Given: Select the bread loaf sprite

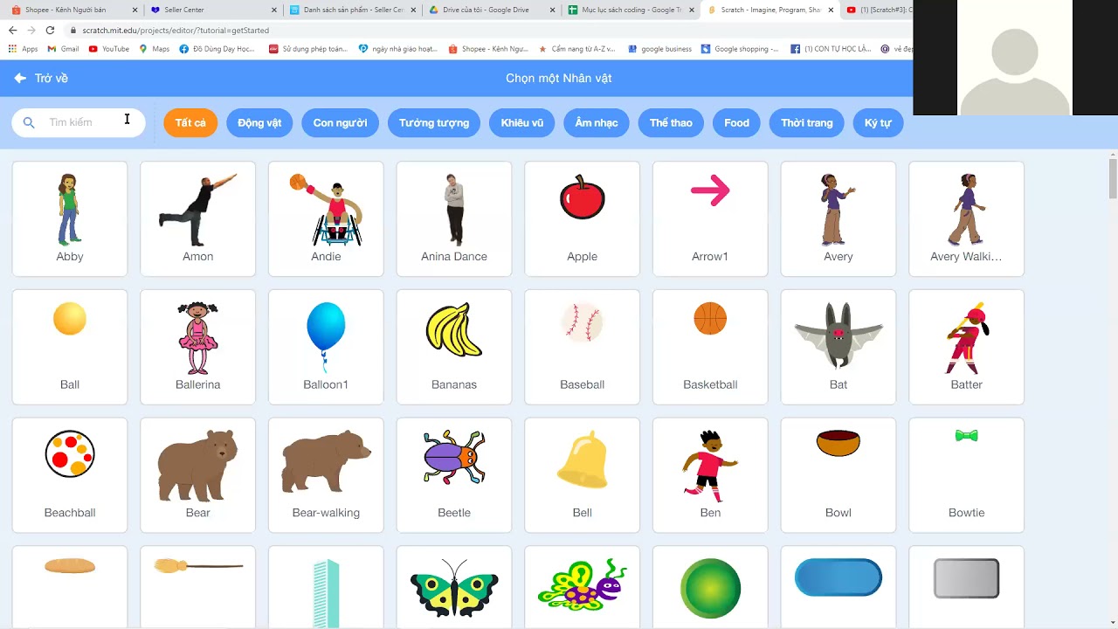Looking at the screenshot, I should coord(70,587).
